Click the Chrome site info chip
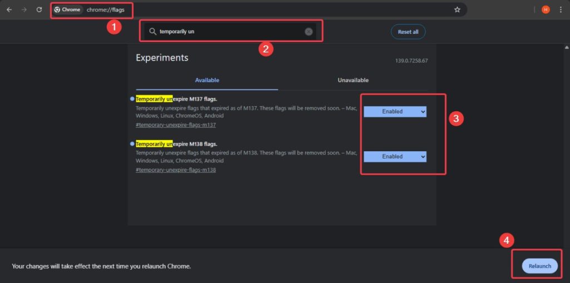Viewport: 570px width, 283px height. click(67, 9)
